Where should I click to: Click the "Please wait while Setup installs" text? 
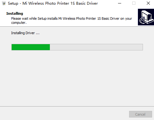point(34,18)
